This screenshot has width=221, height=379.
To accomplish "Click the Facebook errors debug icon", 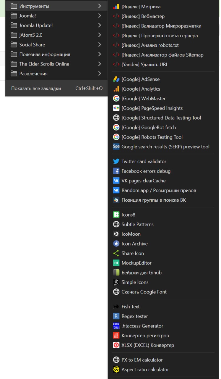I will [116, 171].
